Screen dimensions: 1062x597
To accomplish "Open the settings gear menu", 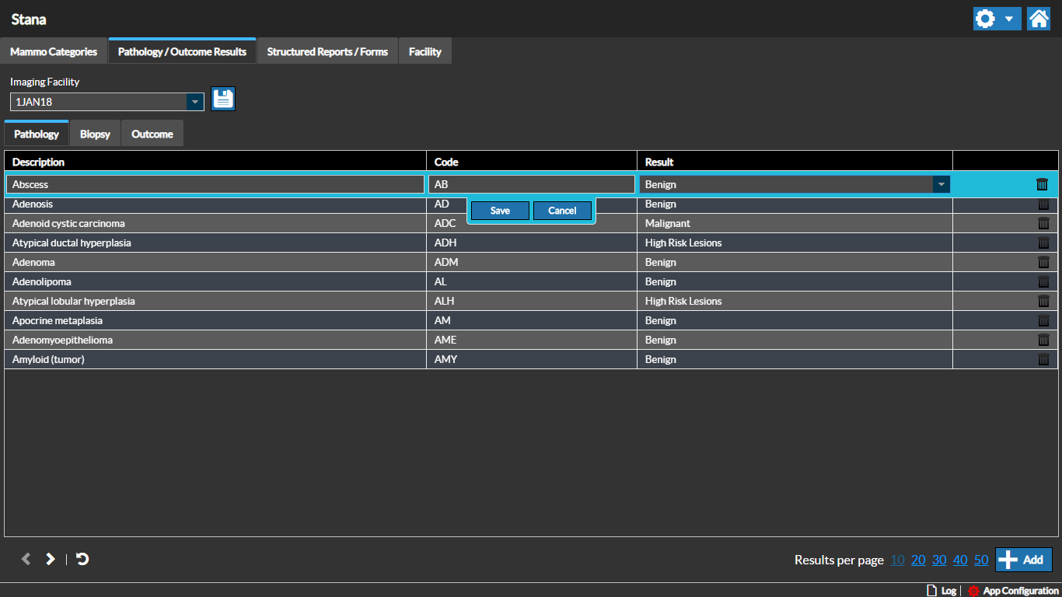I will (x=986, y=19).
